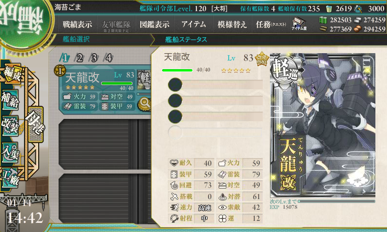This screenshot has height=232, width=387.
Task: Click the 天龍改 ship card illustration
Action: (323, 125)
